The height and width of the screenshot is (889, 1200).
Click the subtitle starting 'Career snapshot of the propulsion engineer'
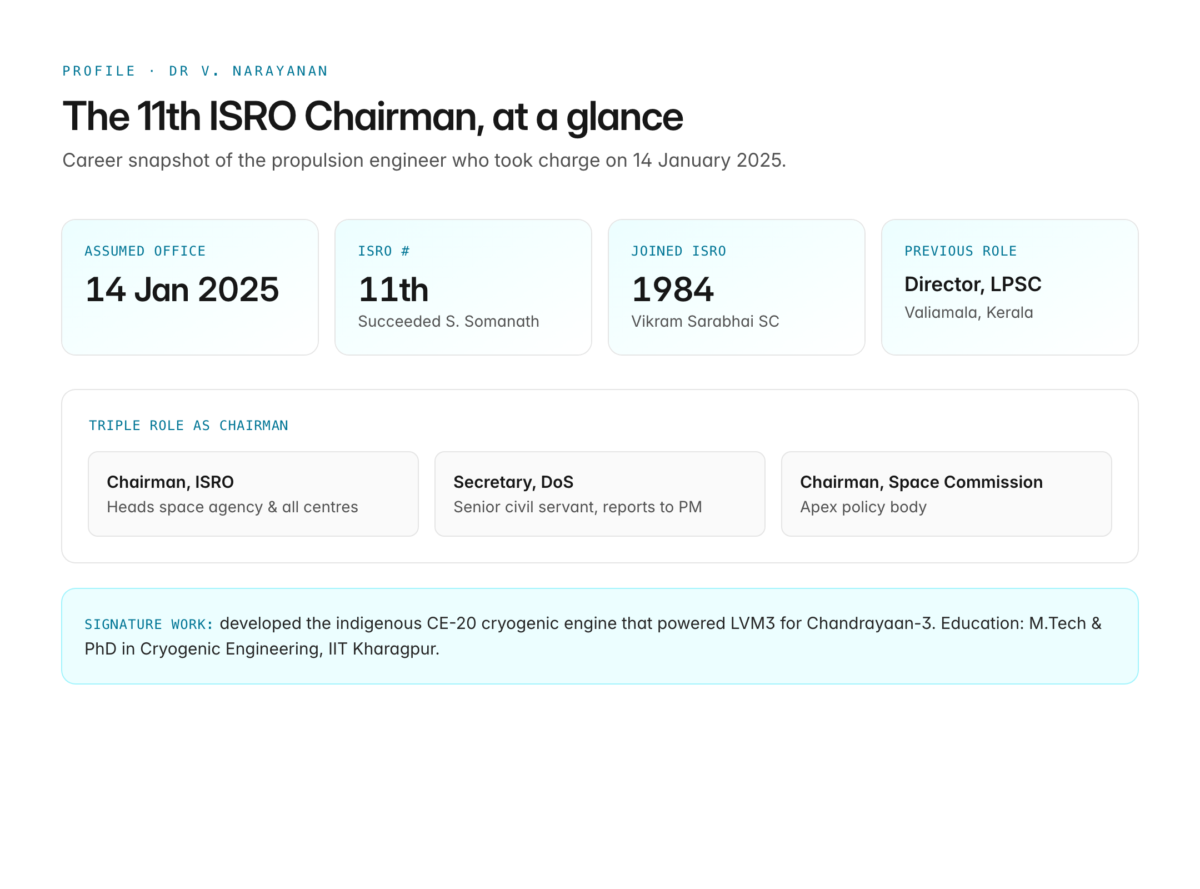pyautogui.click(x=424, y=160)
